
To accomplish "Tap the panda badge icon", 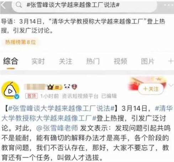I will [67, 87].
